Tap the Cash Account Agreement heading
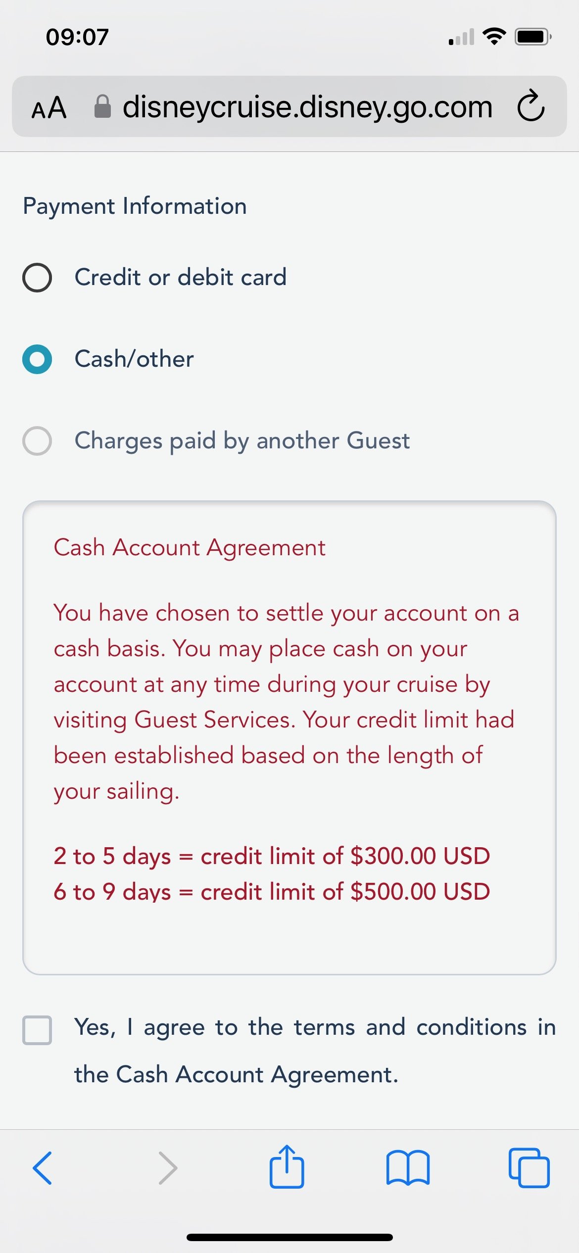This screenshot has height=1253, width=579. coord(190,548)
